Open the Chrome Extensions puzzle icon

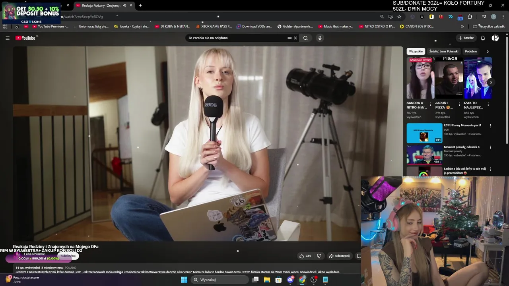coord(470,17)
